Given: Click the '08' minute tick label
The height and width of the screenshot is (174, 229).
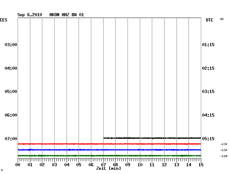Looking at the screenshot, I should (115, 165).
